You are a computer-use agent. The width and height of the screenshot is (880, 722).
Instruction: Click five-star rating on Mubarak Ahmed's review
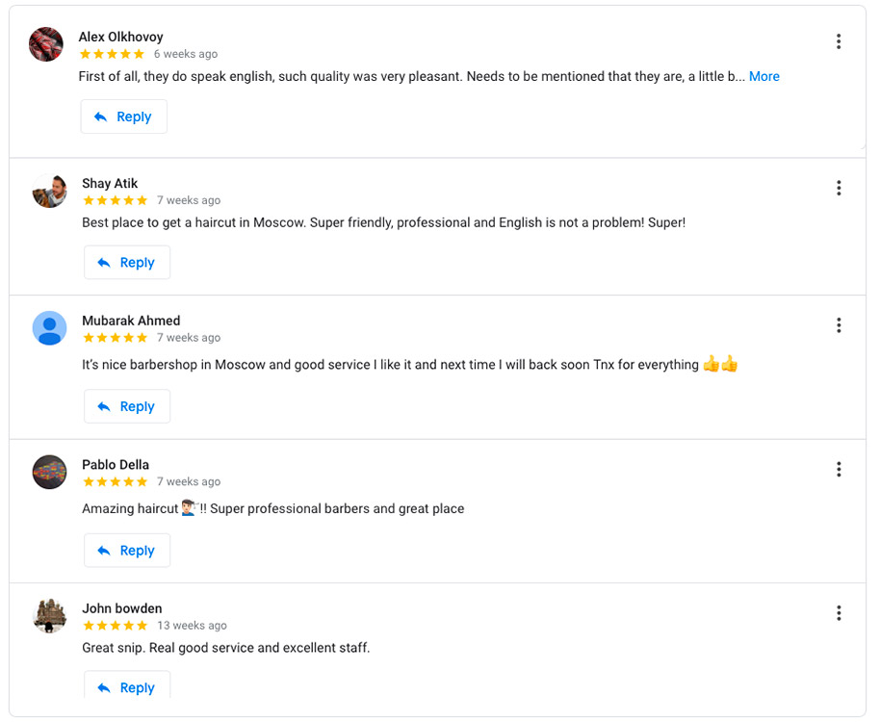115,338
